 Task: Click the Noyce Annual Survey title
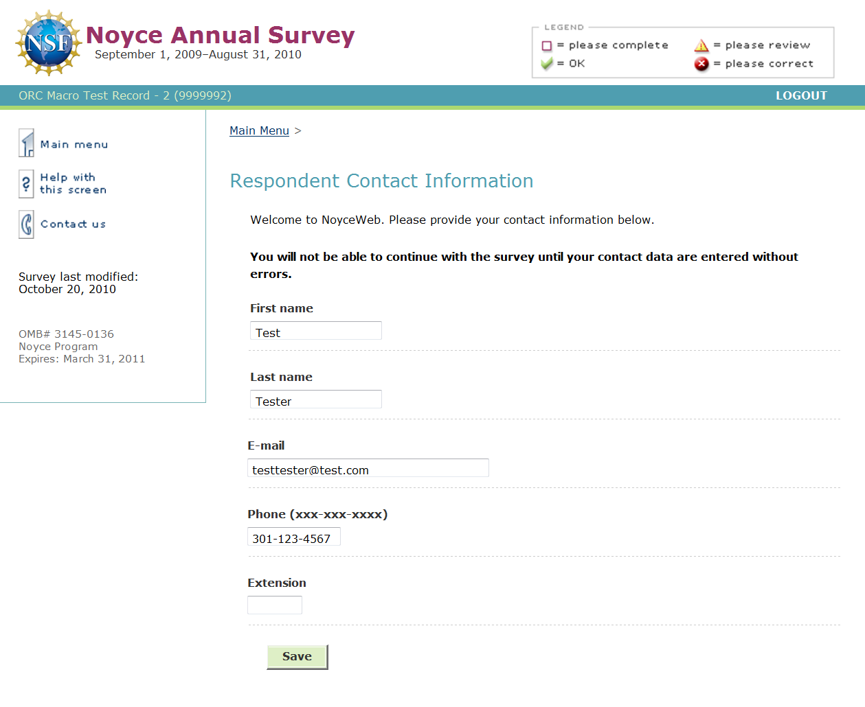point(221,35)
